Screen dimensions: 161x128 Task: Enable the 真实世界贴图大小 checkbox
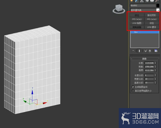click(x=133, y=91)
